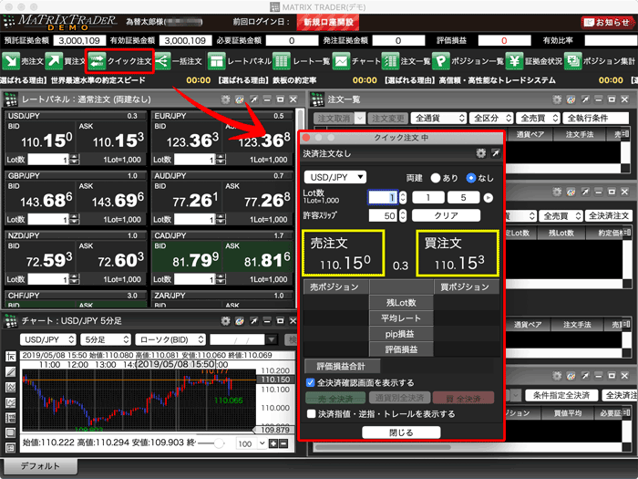The image size is (638, 479).
Task: Click 売ポジション column header
Action: (335, 287)
